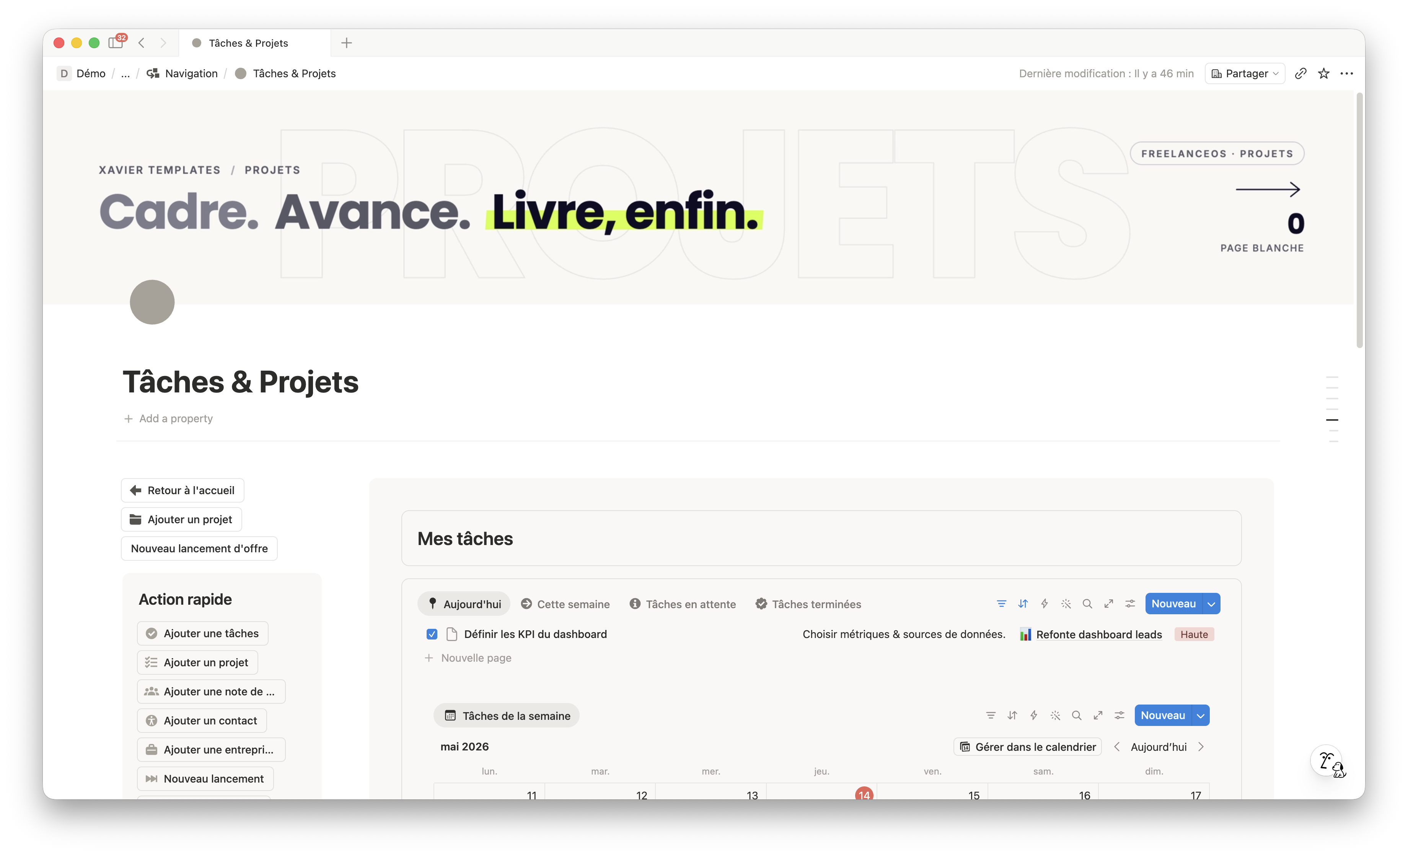
Task: Copy the page link icon
Action: 1300,73
